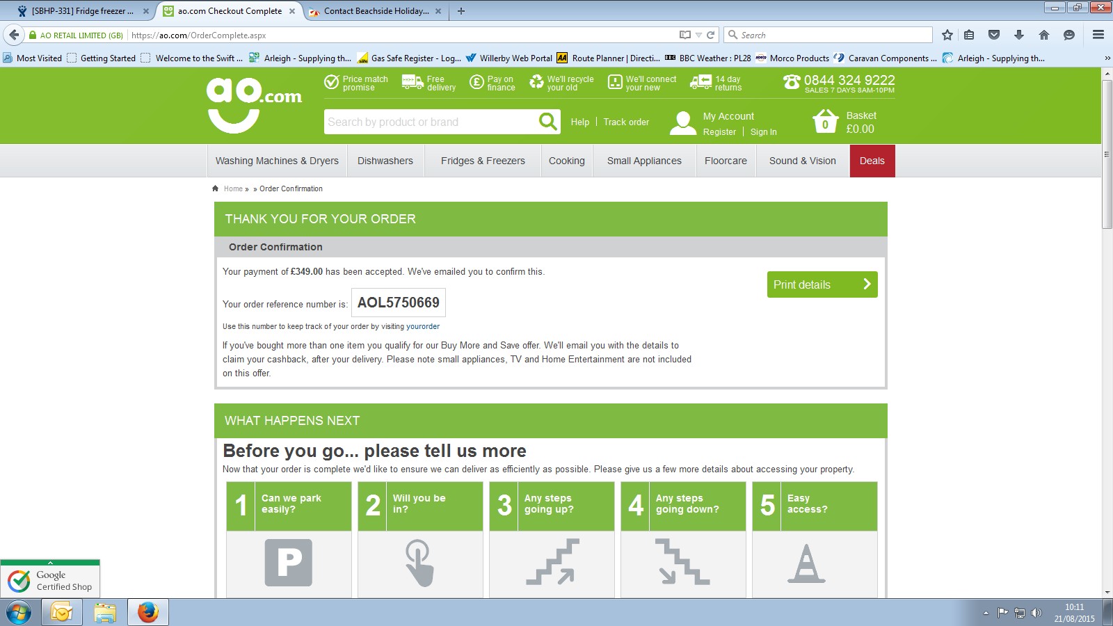This screenshot has width=1113, height=626.
Task: Click the Register link
Action: pyautogui.click(x=719, y=132)
